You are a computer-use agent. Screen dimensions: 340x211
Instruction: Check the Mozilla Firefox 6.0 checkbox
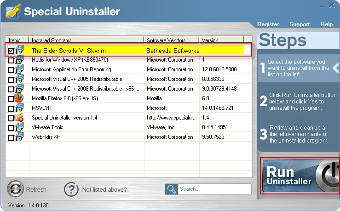click(x=11, y=99)
